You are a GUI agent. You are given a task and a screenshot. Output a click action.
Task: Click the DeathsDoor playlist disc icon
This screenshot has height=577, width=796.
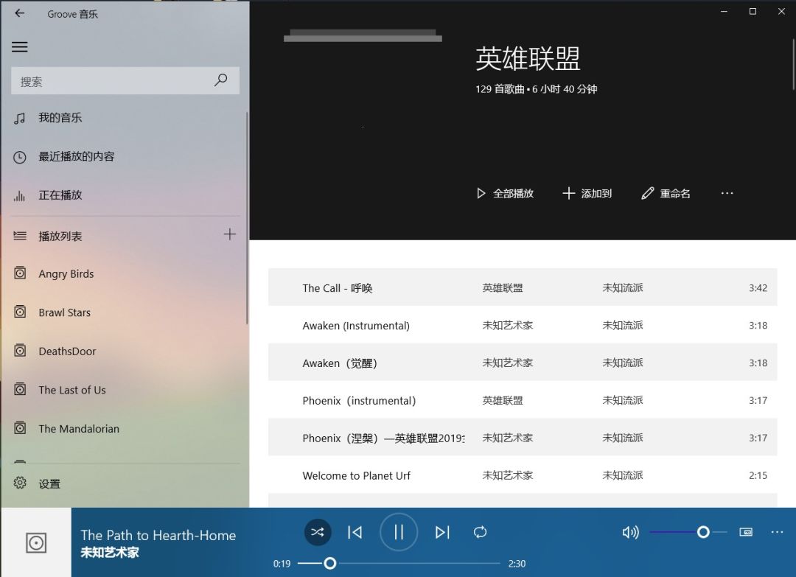20,350
